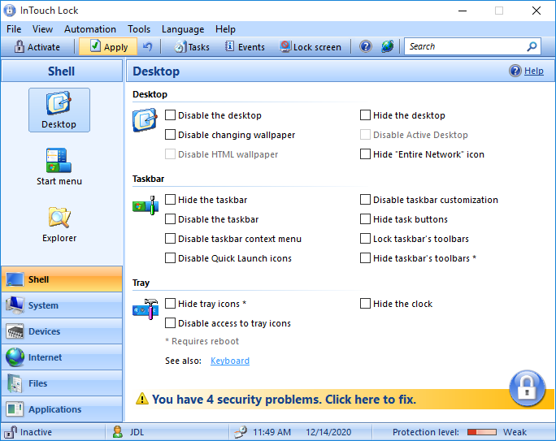Click the 12/14/2020 date in status bar
Screen dimensions: 556x441
tap(328, 432)
